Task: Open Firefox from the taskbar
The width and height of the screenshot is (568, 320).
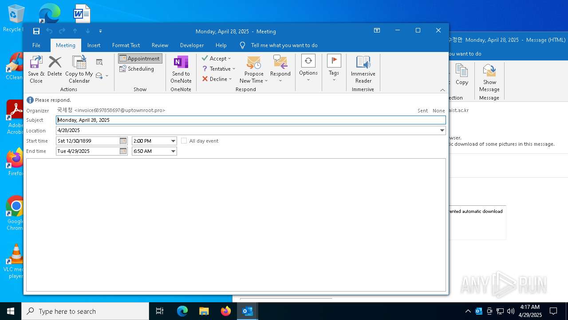Action: (x=226, y=311)
